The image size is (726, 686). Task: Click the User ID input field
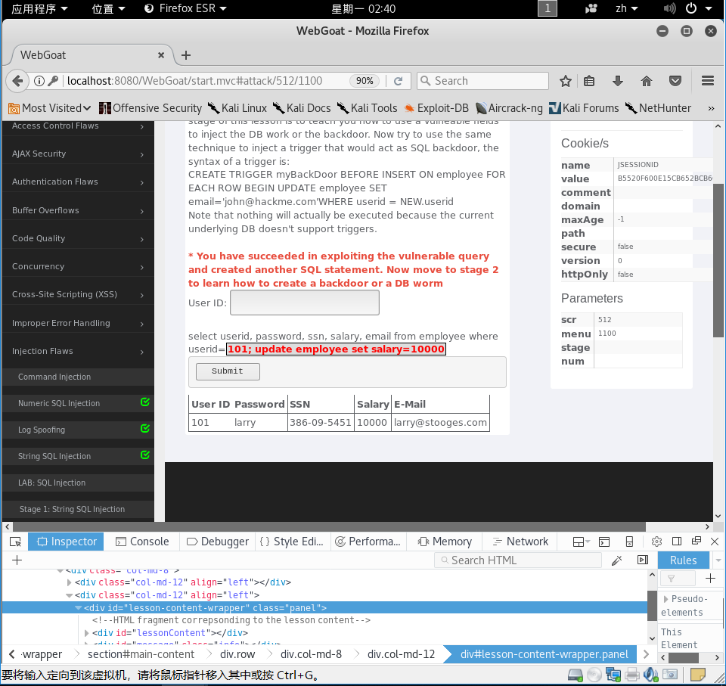pos(305,303)
